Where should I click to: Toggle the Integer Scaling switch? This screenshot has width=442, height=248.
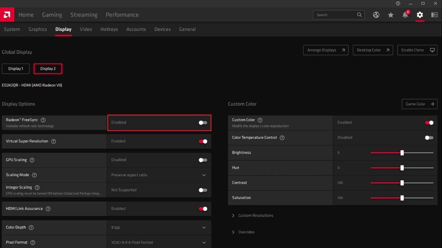tap(203, 190)
